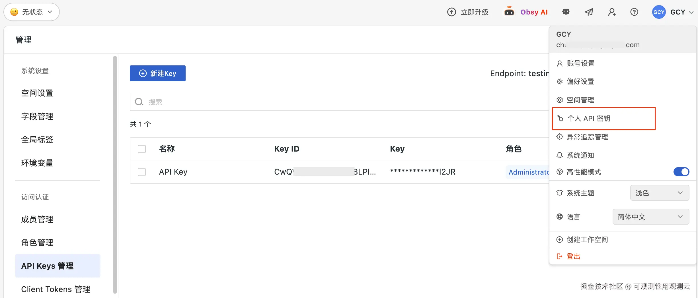Select account settings menu entry
Viewport: 698px width, 298px height.
click(x=580, y=63)
